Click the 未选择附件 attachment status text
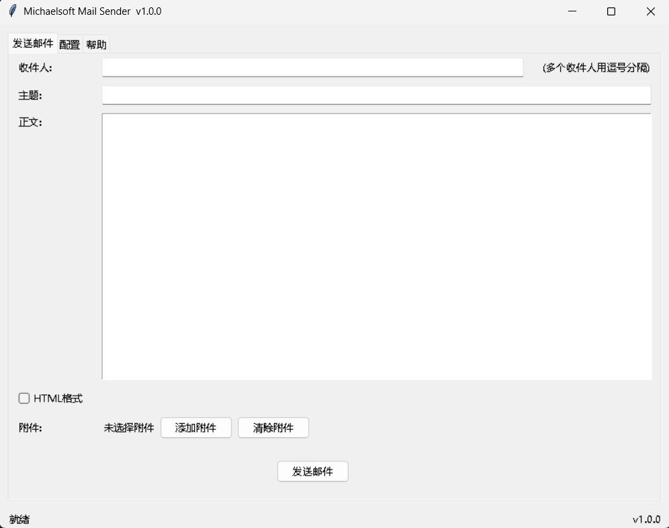The width and height of the screenshot is (669, 528). (x=129, y=428)
